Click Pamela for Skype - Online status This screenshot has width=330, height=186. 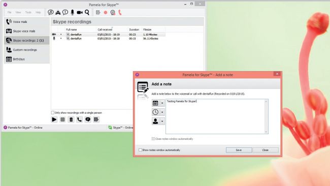click(x=23, y=128)
